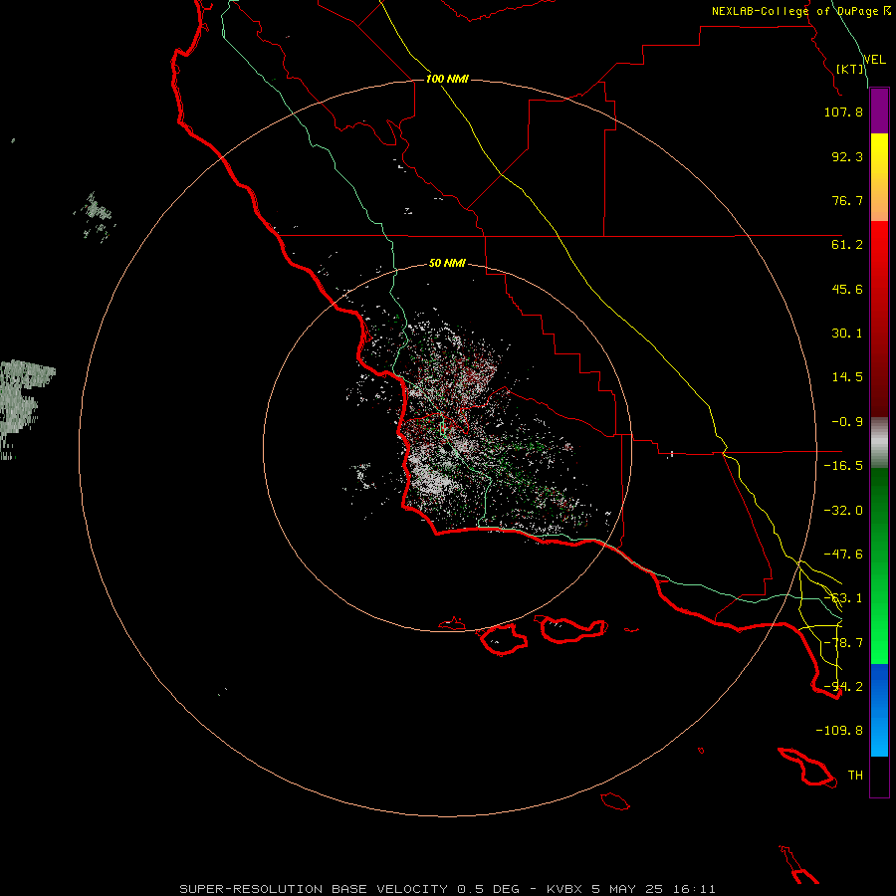Image resolution: width=896 pixels, height=896 pixels.
Task: Click the yellow-orange segment of the color bar
Action: (879, 177)
